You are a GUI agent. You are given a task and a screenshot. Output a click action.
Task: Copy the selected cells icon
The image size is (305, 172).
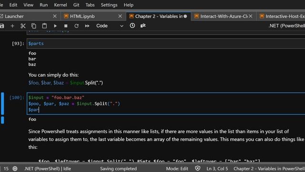pos(34,26)
